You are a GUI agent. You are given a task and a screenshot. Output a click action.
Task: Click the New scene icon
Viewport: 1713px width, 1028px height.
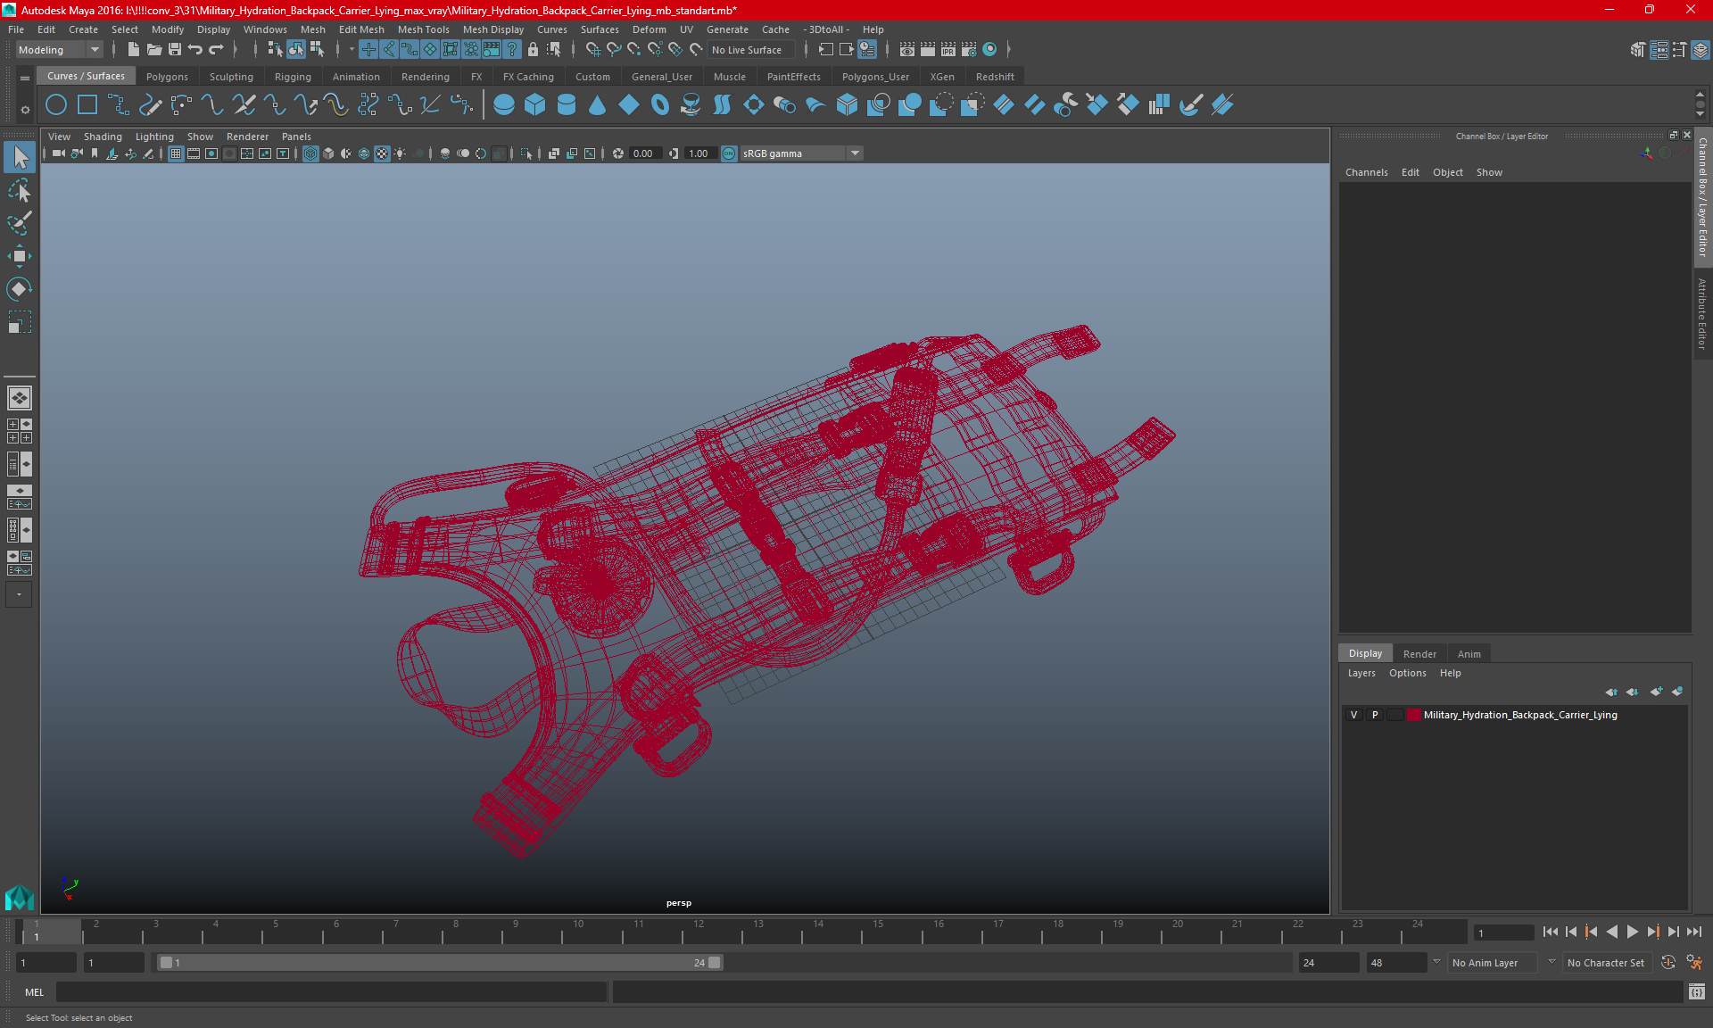[133, 50]
